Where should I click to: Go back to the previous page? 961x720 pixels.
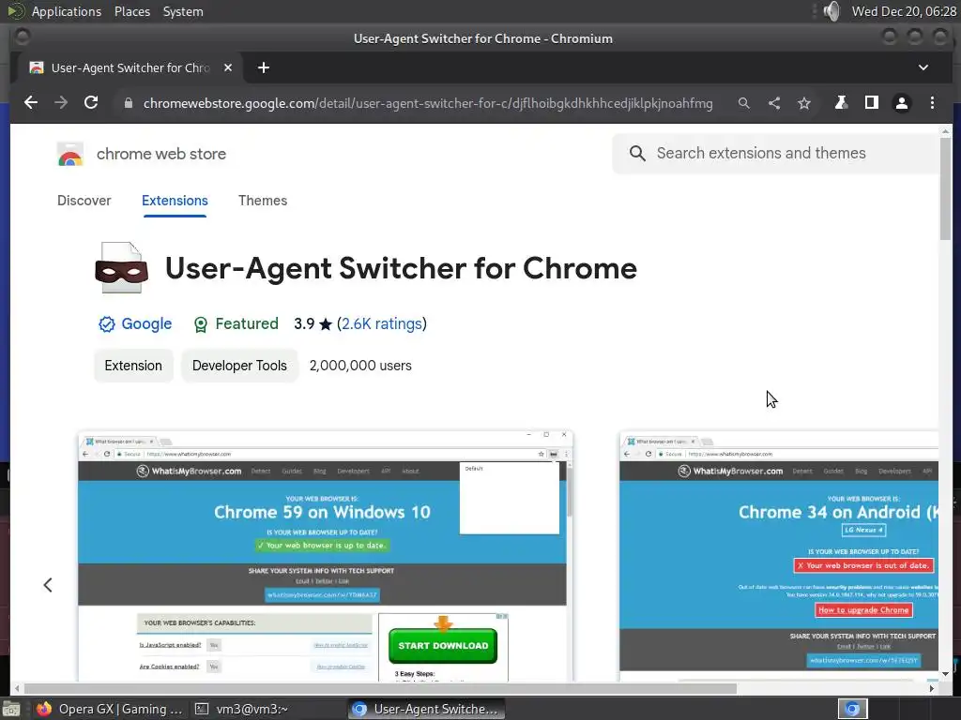31,103
